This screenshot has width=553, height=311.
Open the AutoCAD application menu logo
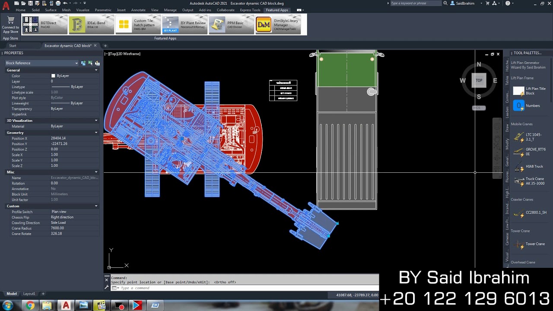tap(6, 5)
